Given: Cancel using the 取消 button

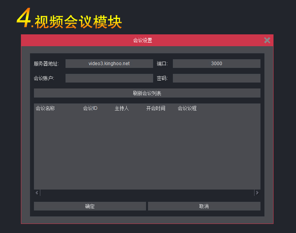Looking at the screenshot, I should [x=204, y=206].
